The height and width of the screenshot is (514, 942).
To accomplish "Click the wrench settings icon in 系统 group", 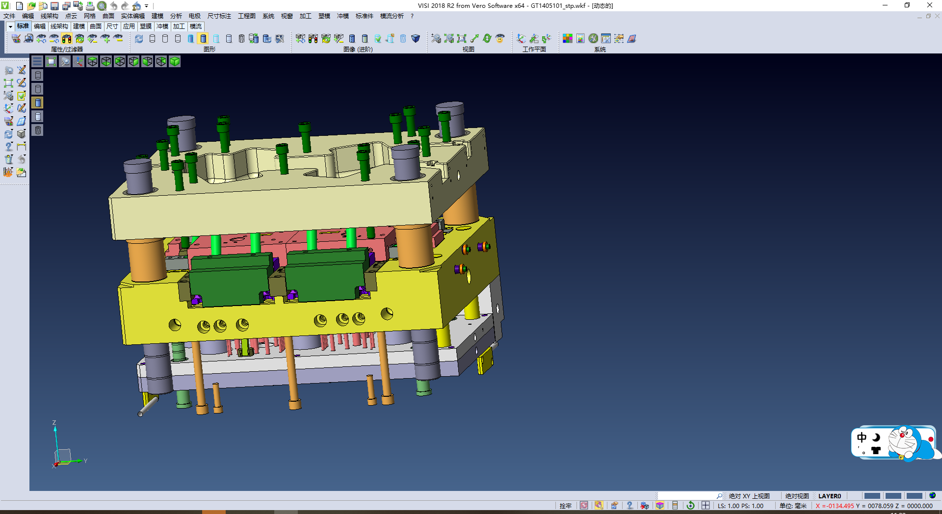I will click(x=593, y=39).
